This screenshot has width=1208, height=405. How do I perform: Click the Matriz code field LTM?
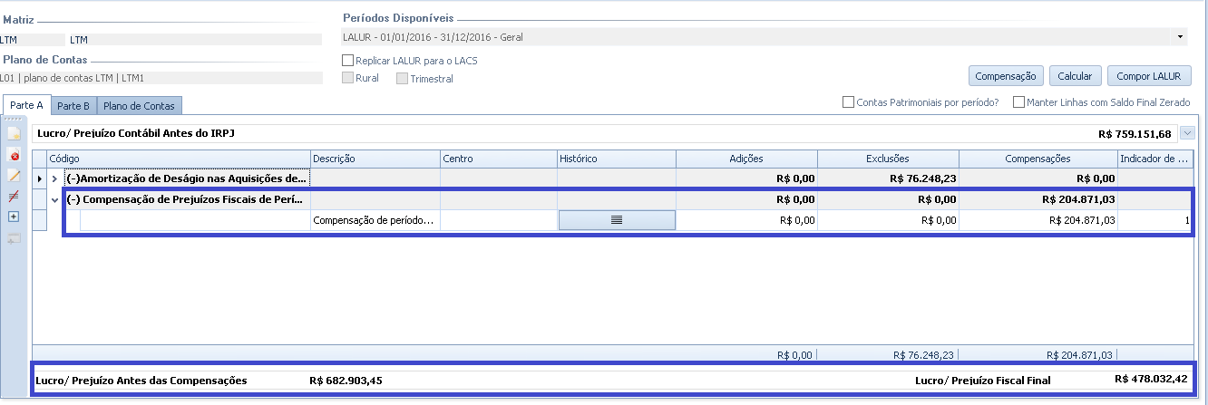pos(32,39)
